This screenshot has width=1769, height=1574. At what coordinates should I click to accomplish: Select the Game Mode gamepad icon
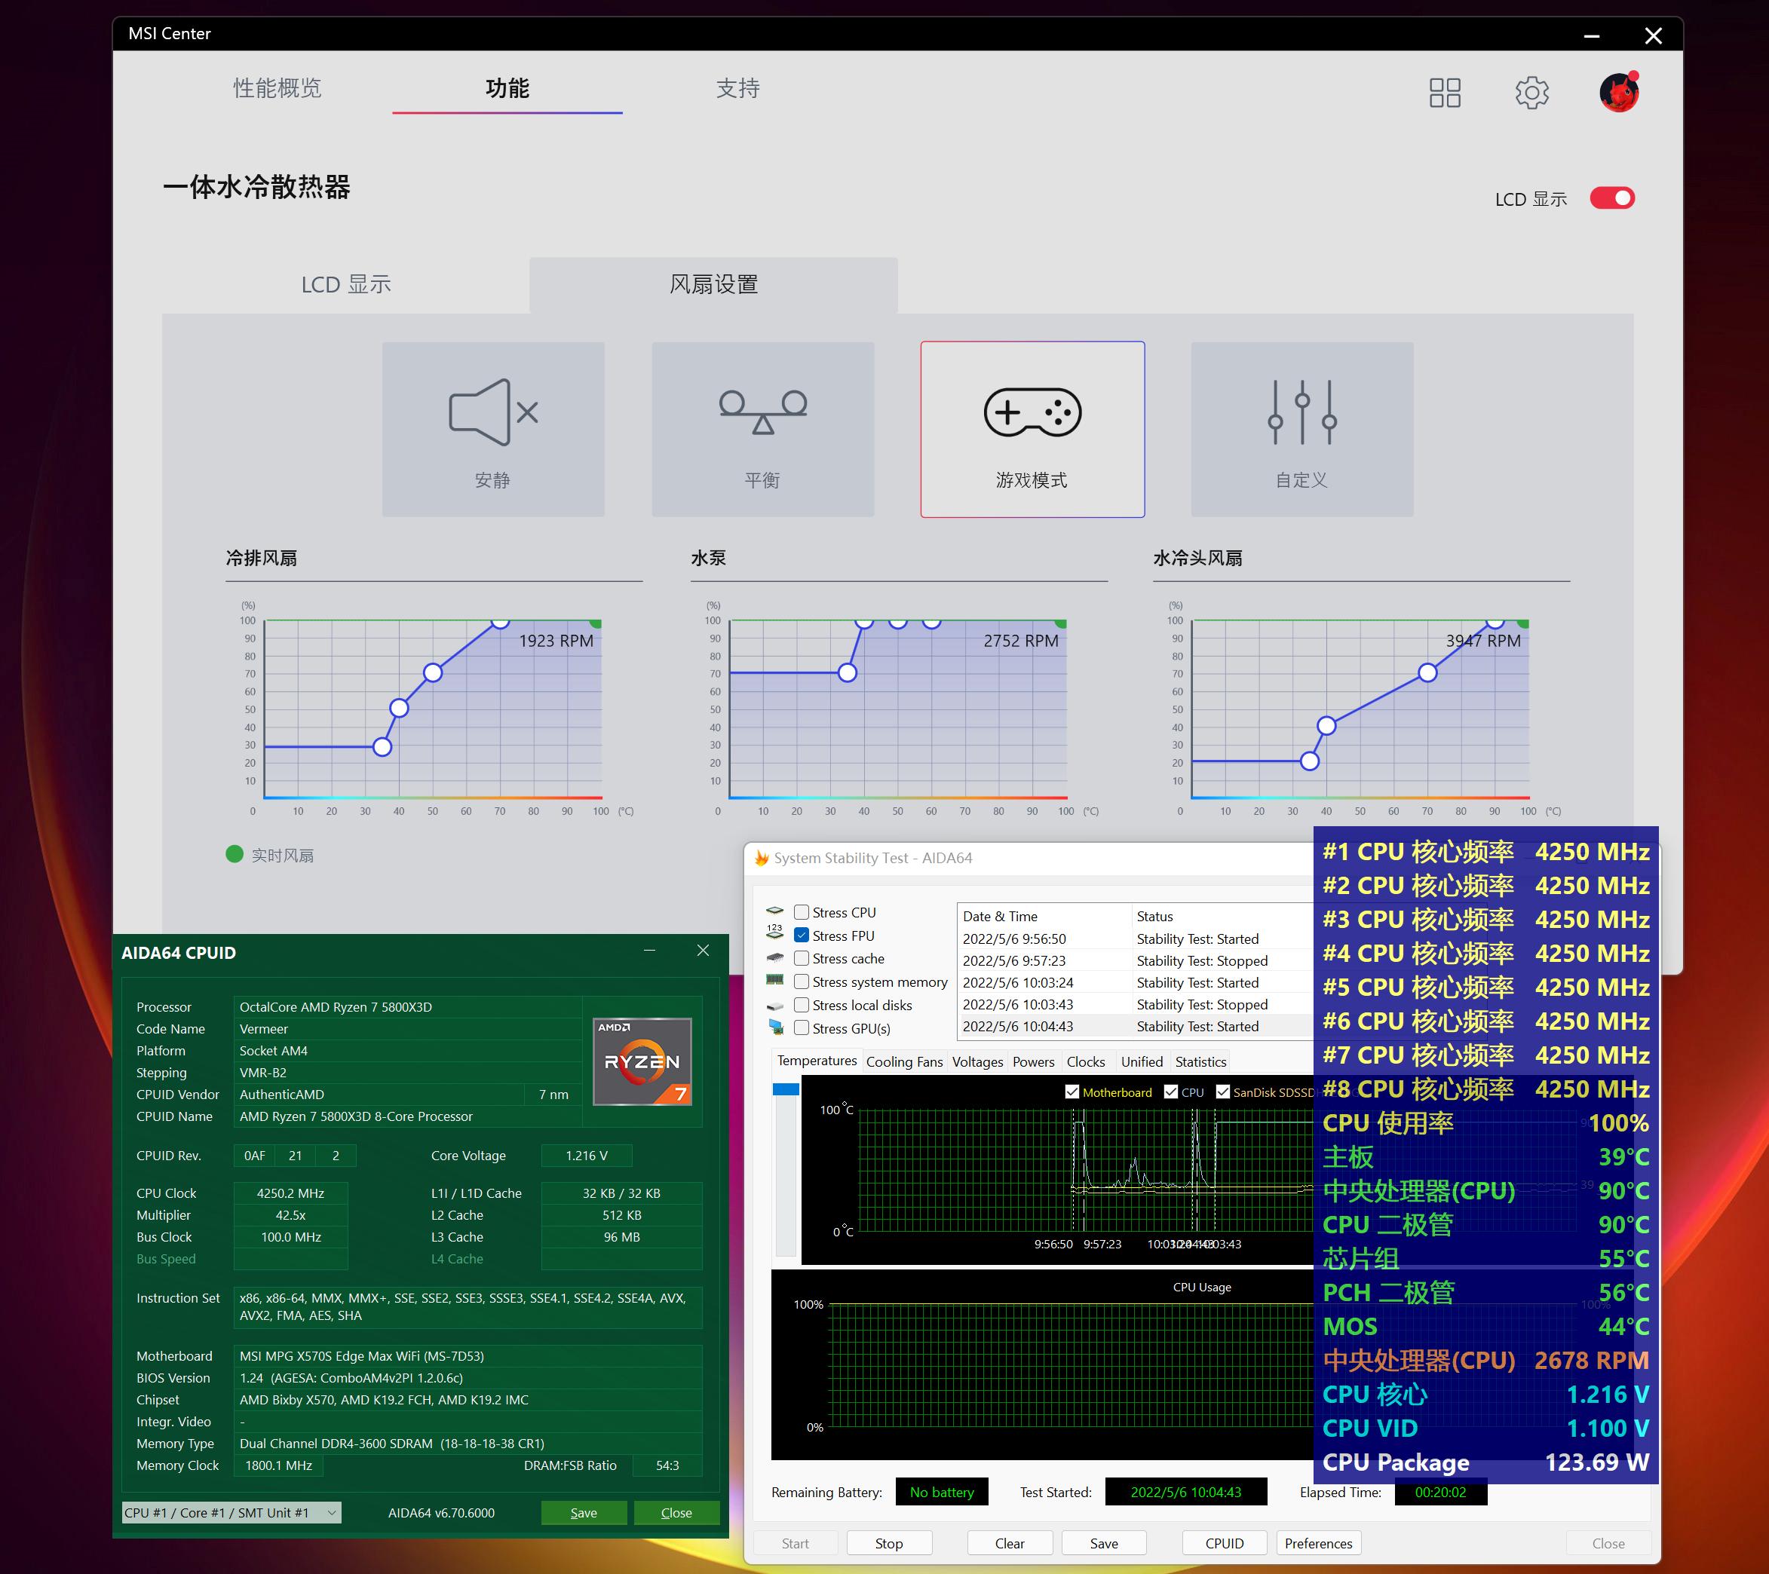pos(1032,413)
